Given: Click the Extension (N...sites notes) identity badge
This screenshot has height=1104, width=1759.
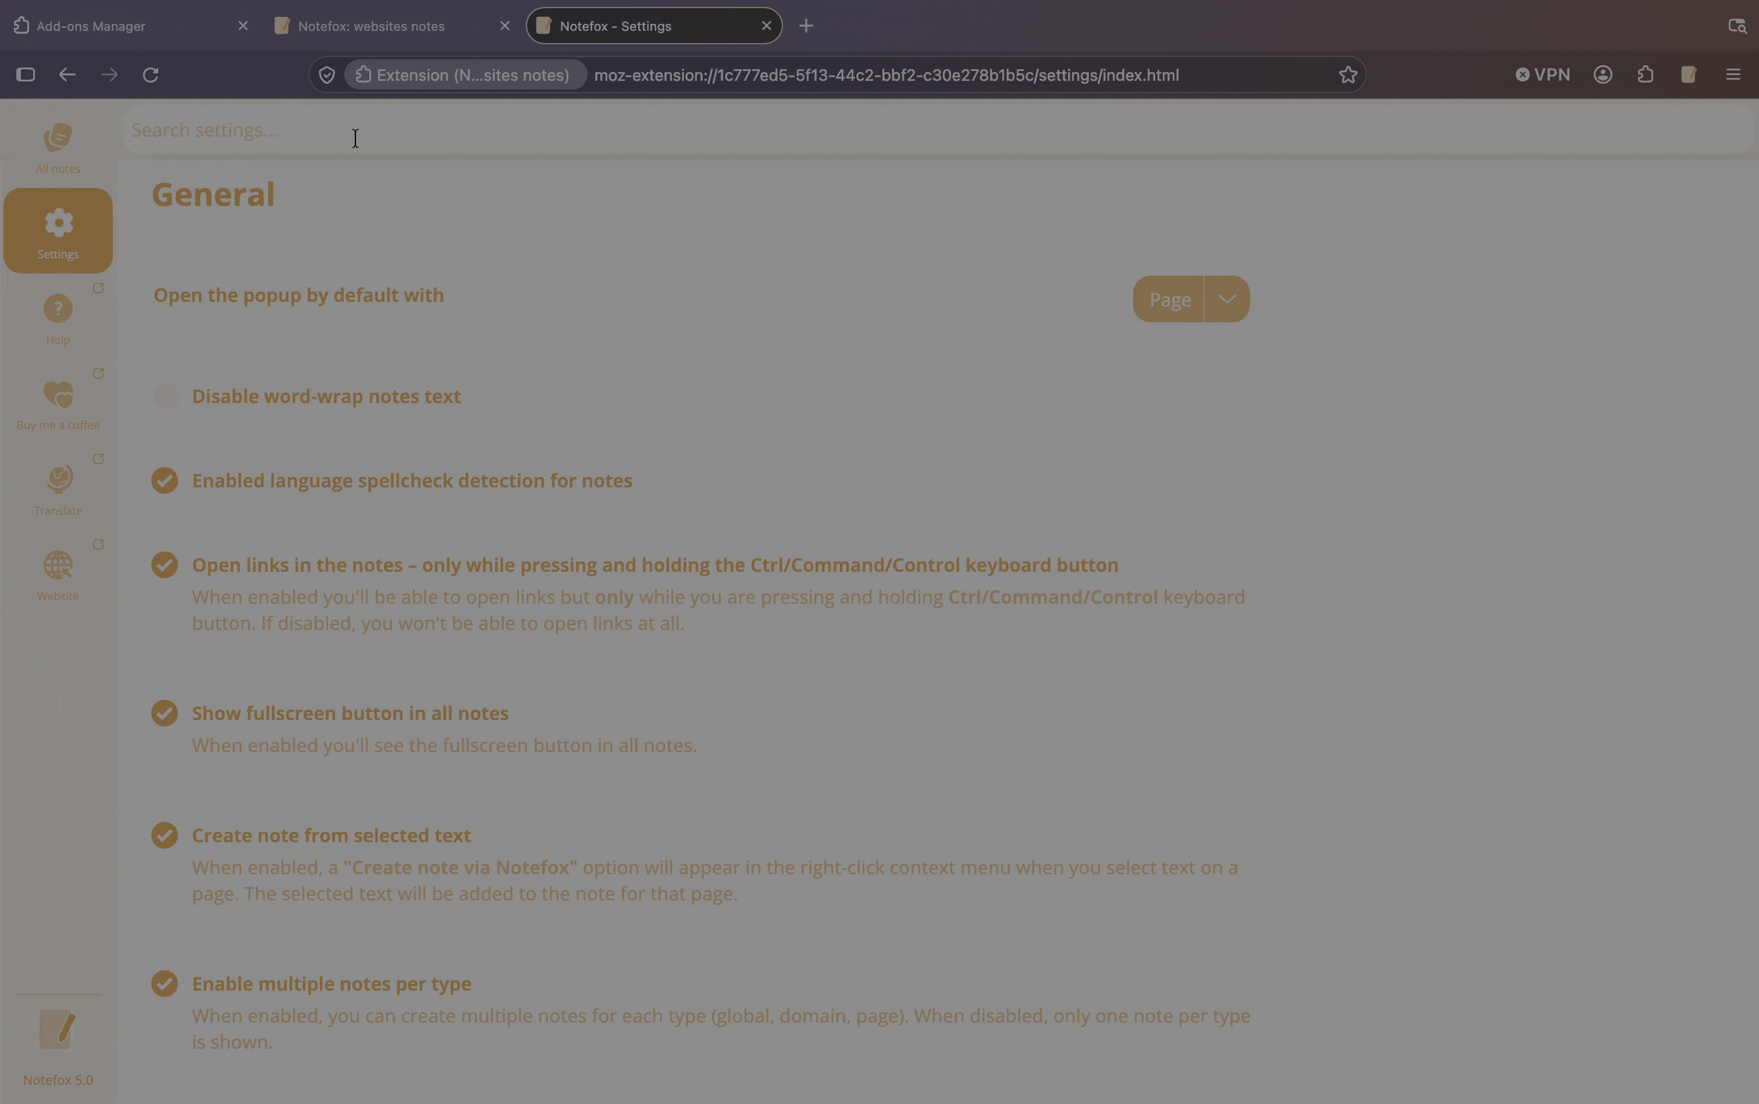Looking at the screenshot, I should (x=465, y=74).
